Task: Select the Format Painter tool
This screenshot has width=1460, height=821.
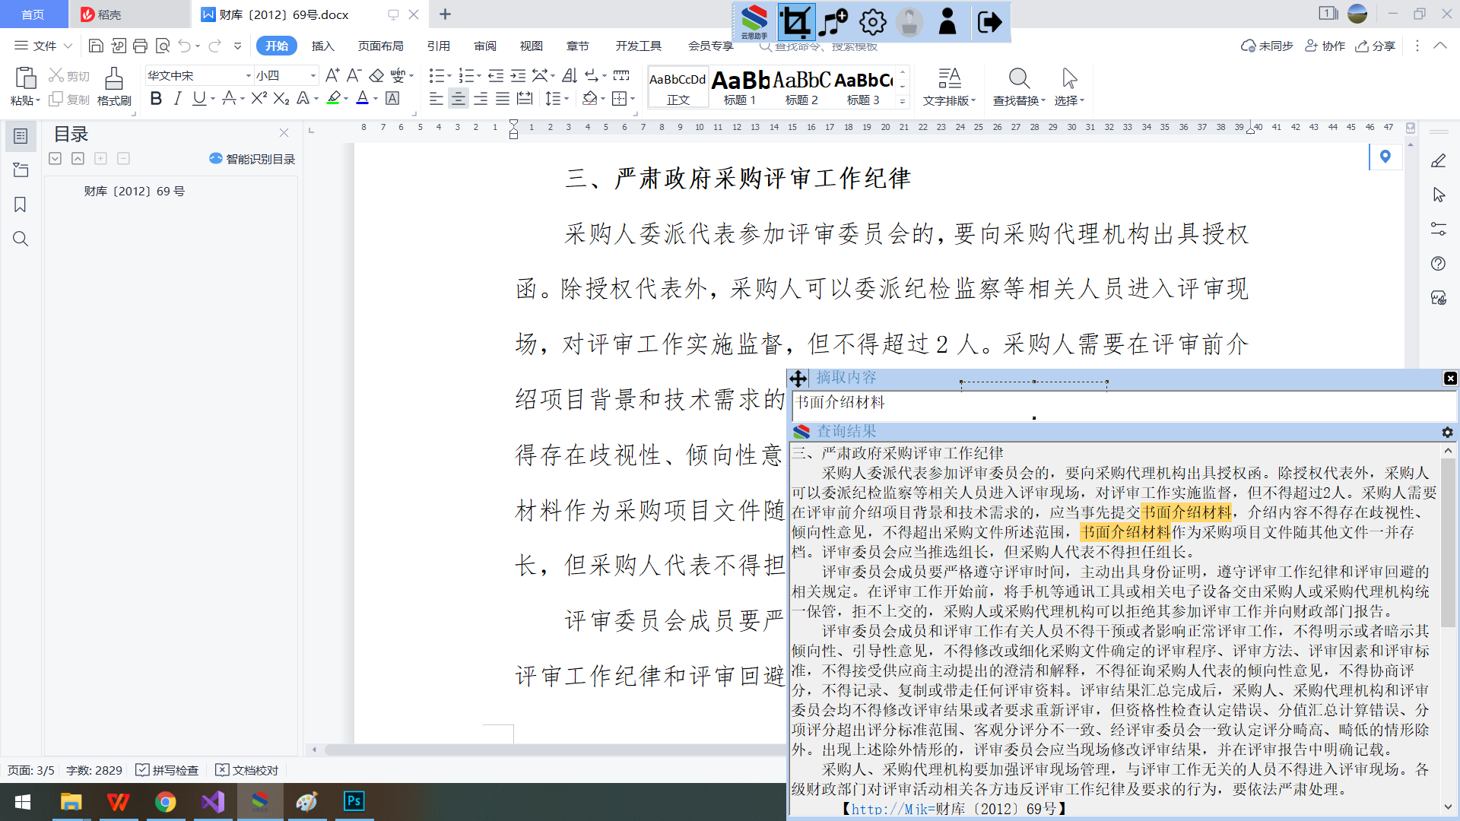Action: (x=114, y=86)
